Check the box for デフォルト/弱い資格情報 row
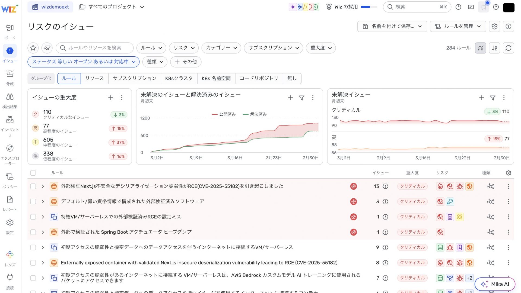This screenshot has width=521, height=293. click(x=33, y=202)
